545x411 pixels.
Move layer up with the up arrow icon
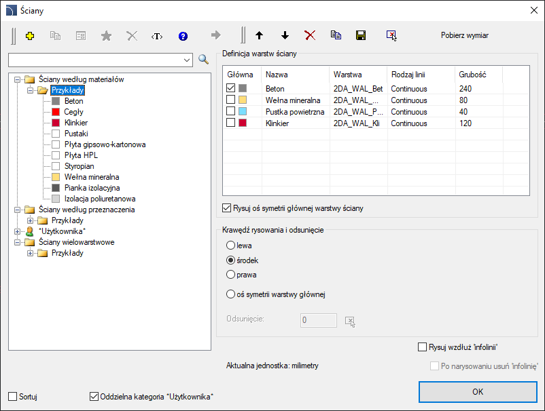[x=260, y=35]
